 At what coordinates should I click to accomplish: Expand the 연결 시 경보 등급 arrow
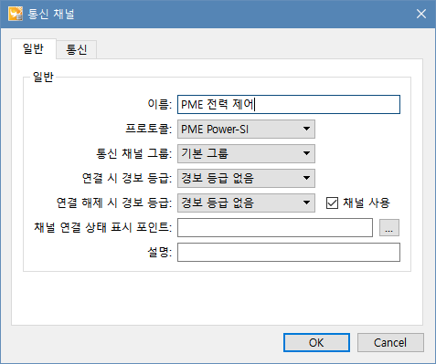click(306, 178)
